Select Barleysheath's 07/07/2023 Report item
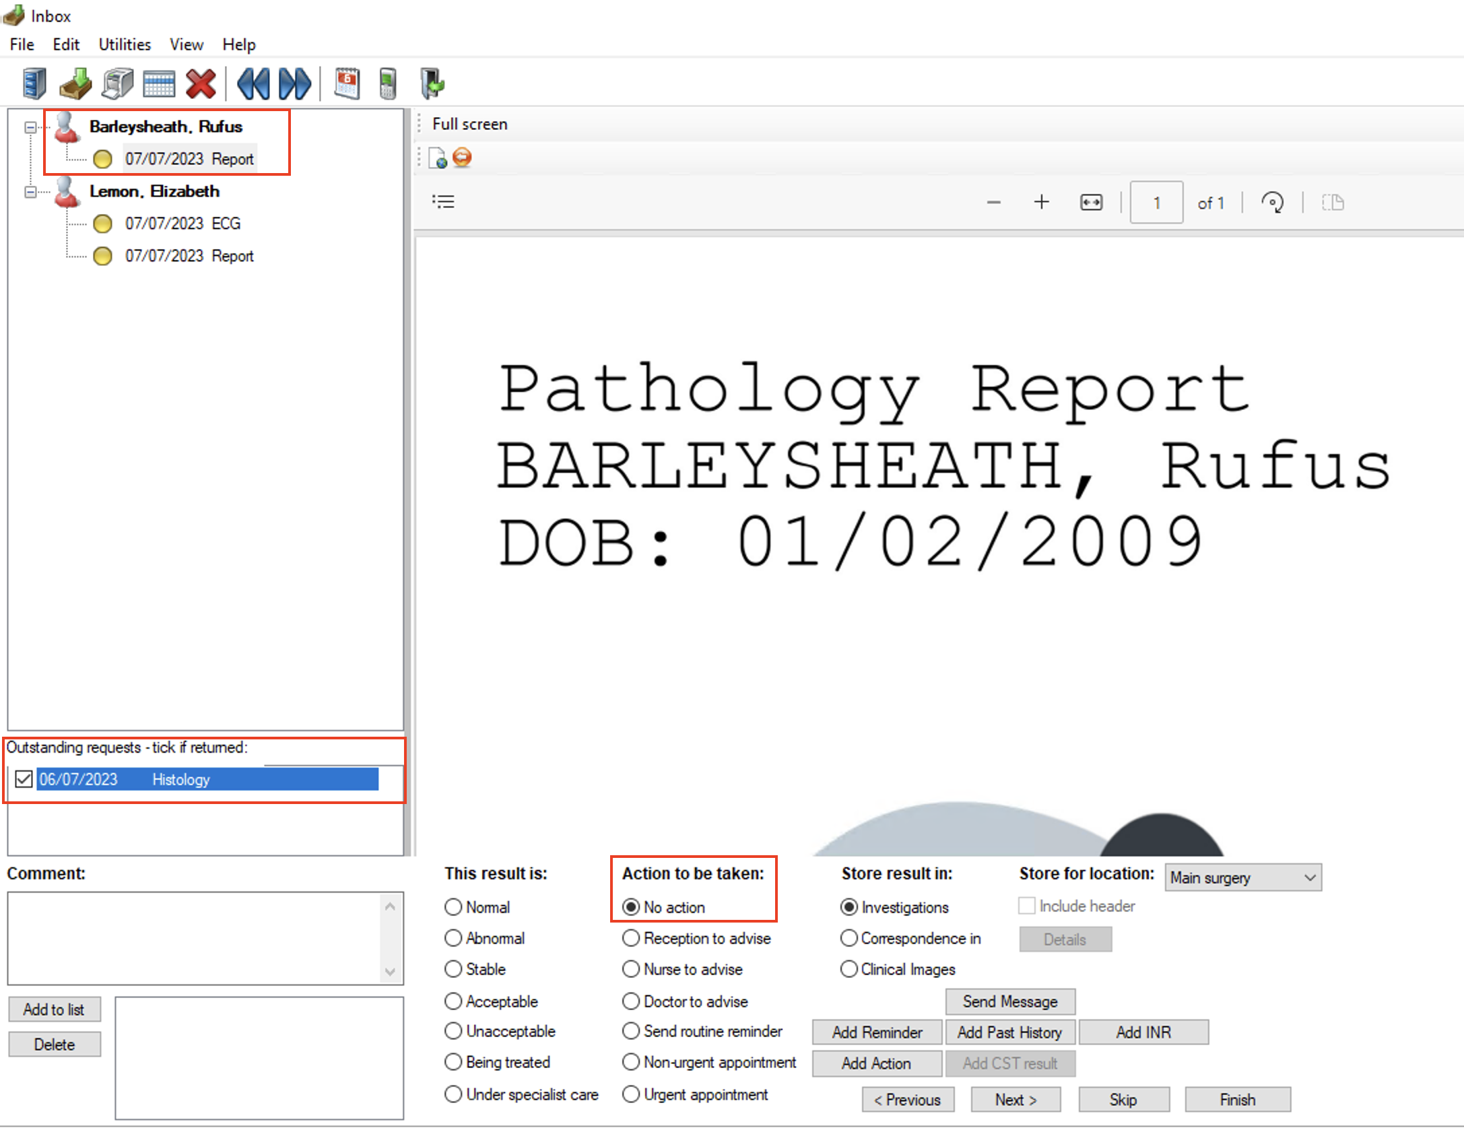This screenshot has height=1134, width=1464. [189, 159]
